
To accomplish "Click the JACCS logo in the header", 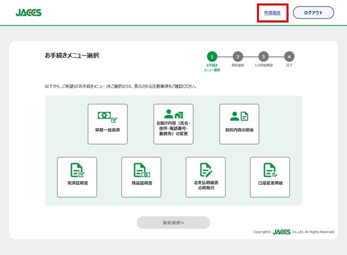I will (28, 13).
